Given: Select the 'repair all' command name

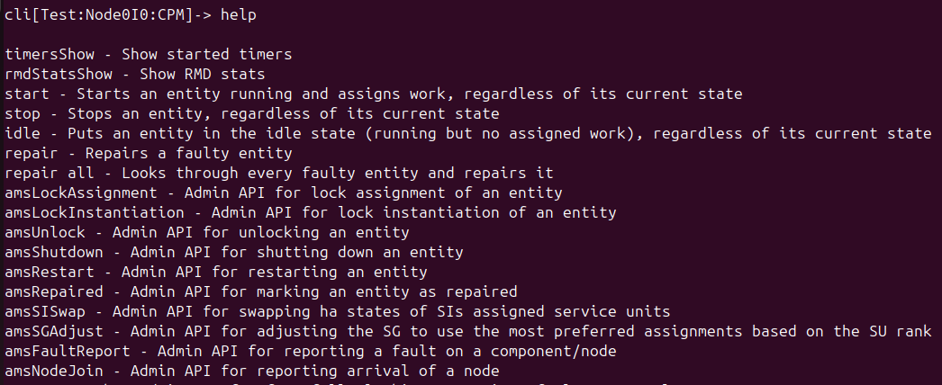Looking at the screenshot, I should click(49, 174).
